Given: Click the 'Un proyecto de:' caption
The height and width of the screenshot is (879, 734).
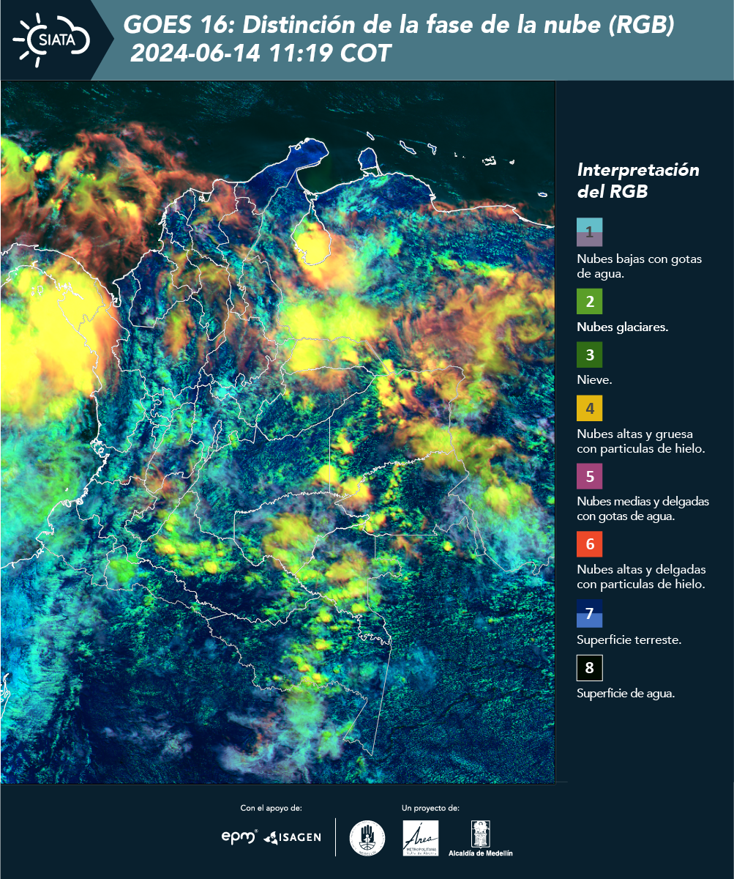Looking at the screenshot, I should [x=430, y=808].
